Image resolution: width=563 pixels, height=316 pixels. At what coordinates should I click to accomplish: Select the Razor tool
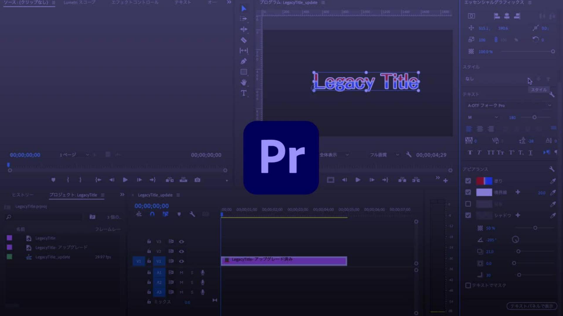point(243,40)
